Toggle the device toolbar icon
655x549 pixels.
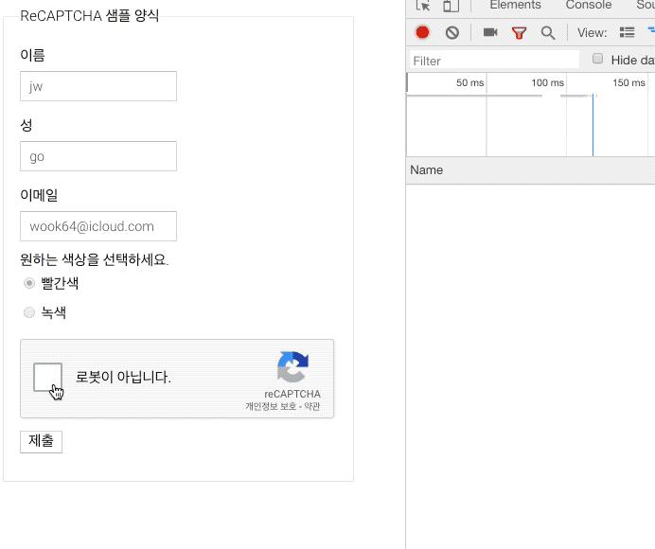tap(451, 6)
